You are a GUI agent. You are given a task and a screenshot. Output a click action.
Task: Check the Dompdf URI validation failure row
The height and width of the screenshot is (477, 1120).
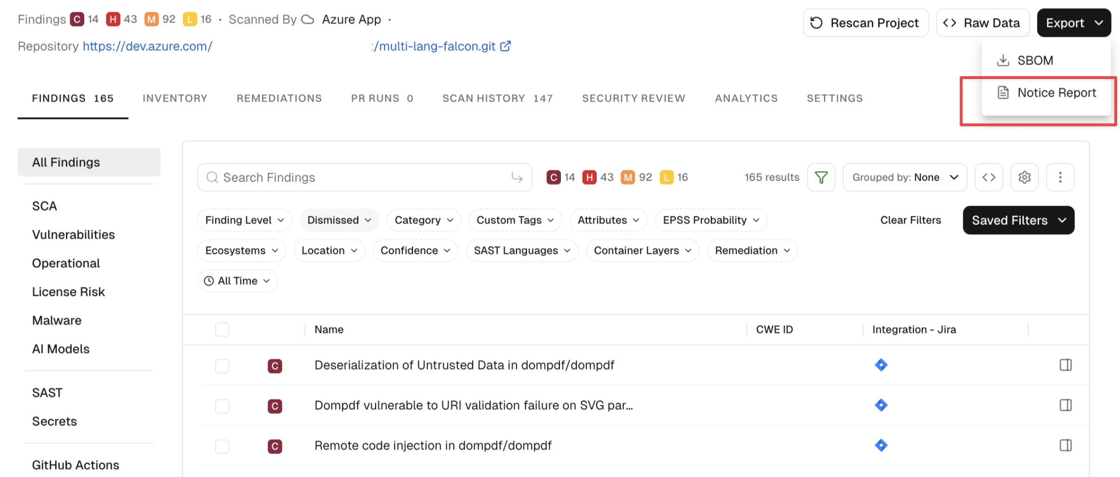point(222,406)
